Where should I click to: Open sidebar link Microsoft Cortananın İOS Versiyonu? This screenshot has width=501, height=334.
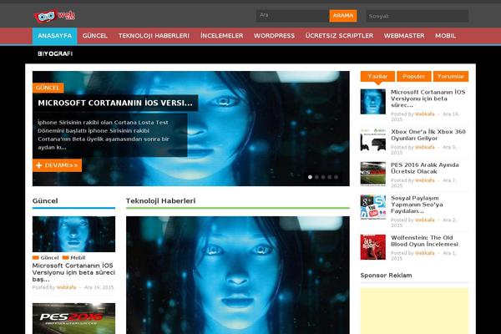[x=428, y=99]
